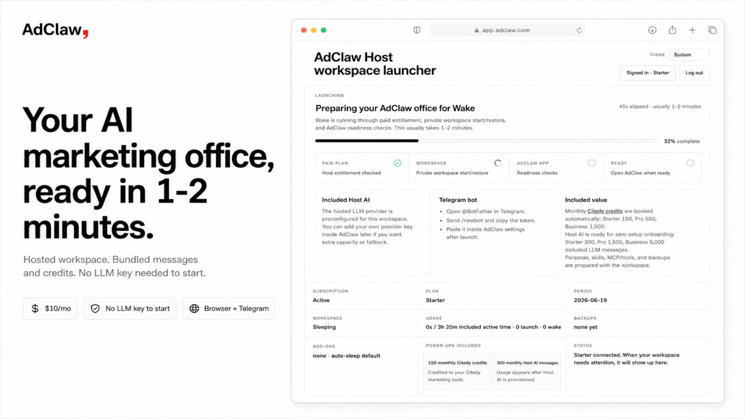
Task: Click the shield check icon
Action: click(95, 308)
